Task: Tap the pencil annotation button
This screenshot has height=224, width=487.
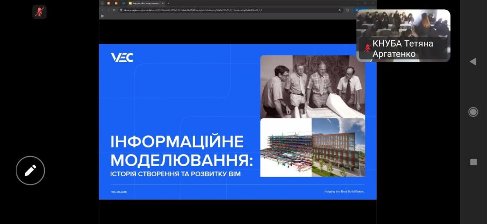Action: tap(30, 170)
